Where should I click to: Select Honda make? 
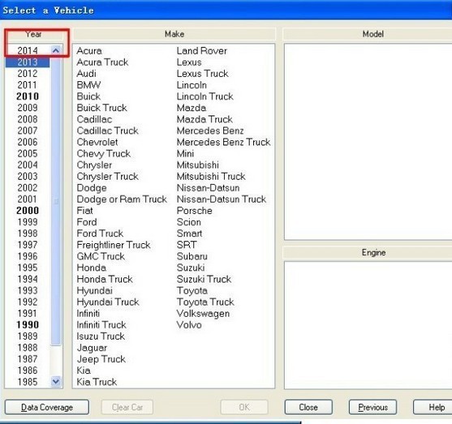pos(92,268)
